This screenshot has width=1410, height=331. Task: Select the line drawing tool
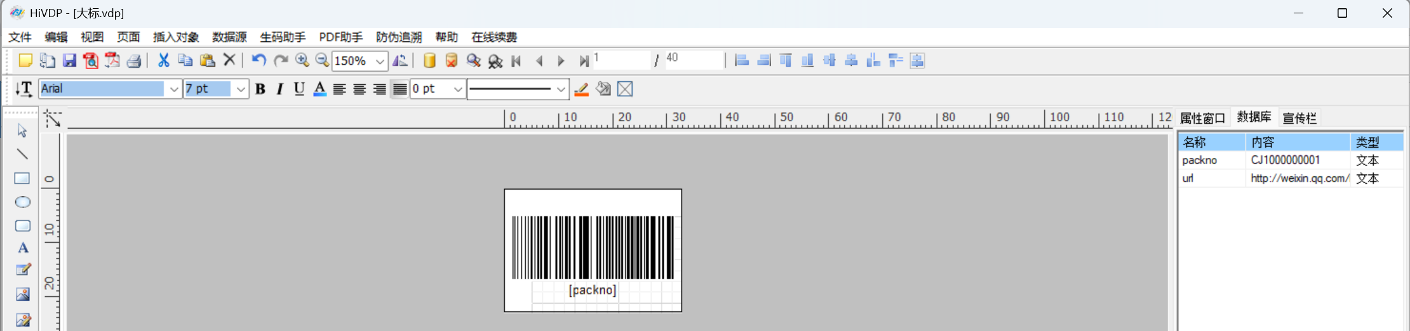coord(22,154)
